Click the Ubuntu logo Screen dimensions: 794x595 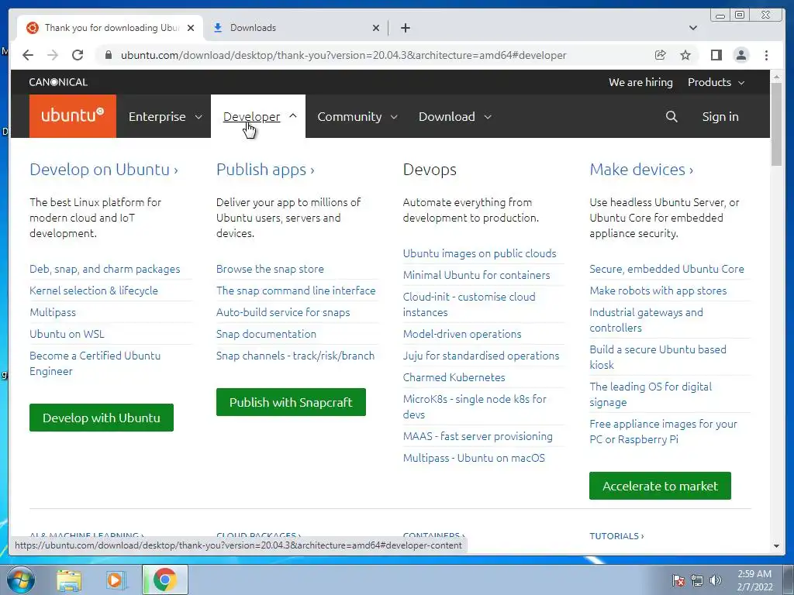click(73, 116)
